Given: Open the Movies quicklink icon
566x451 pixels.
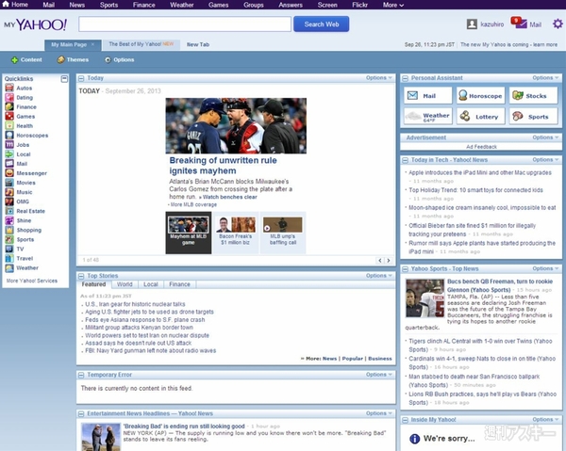Looking at the screenshot, I should 9,183.
